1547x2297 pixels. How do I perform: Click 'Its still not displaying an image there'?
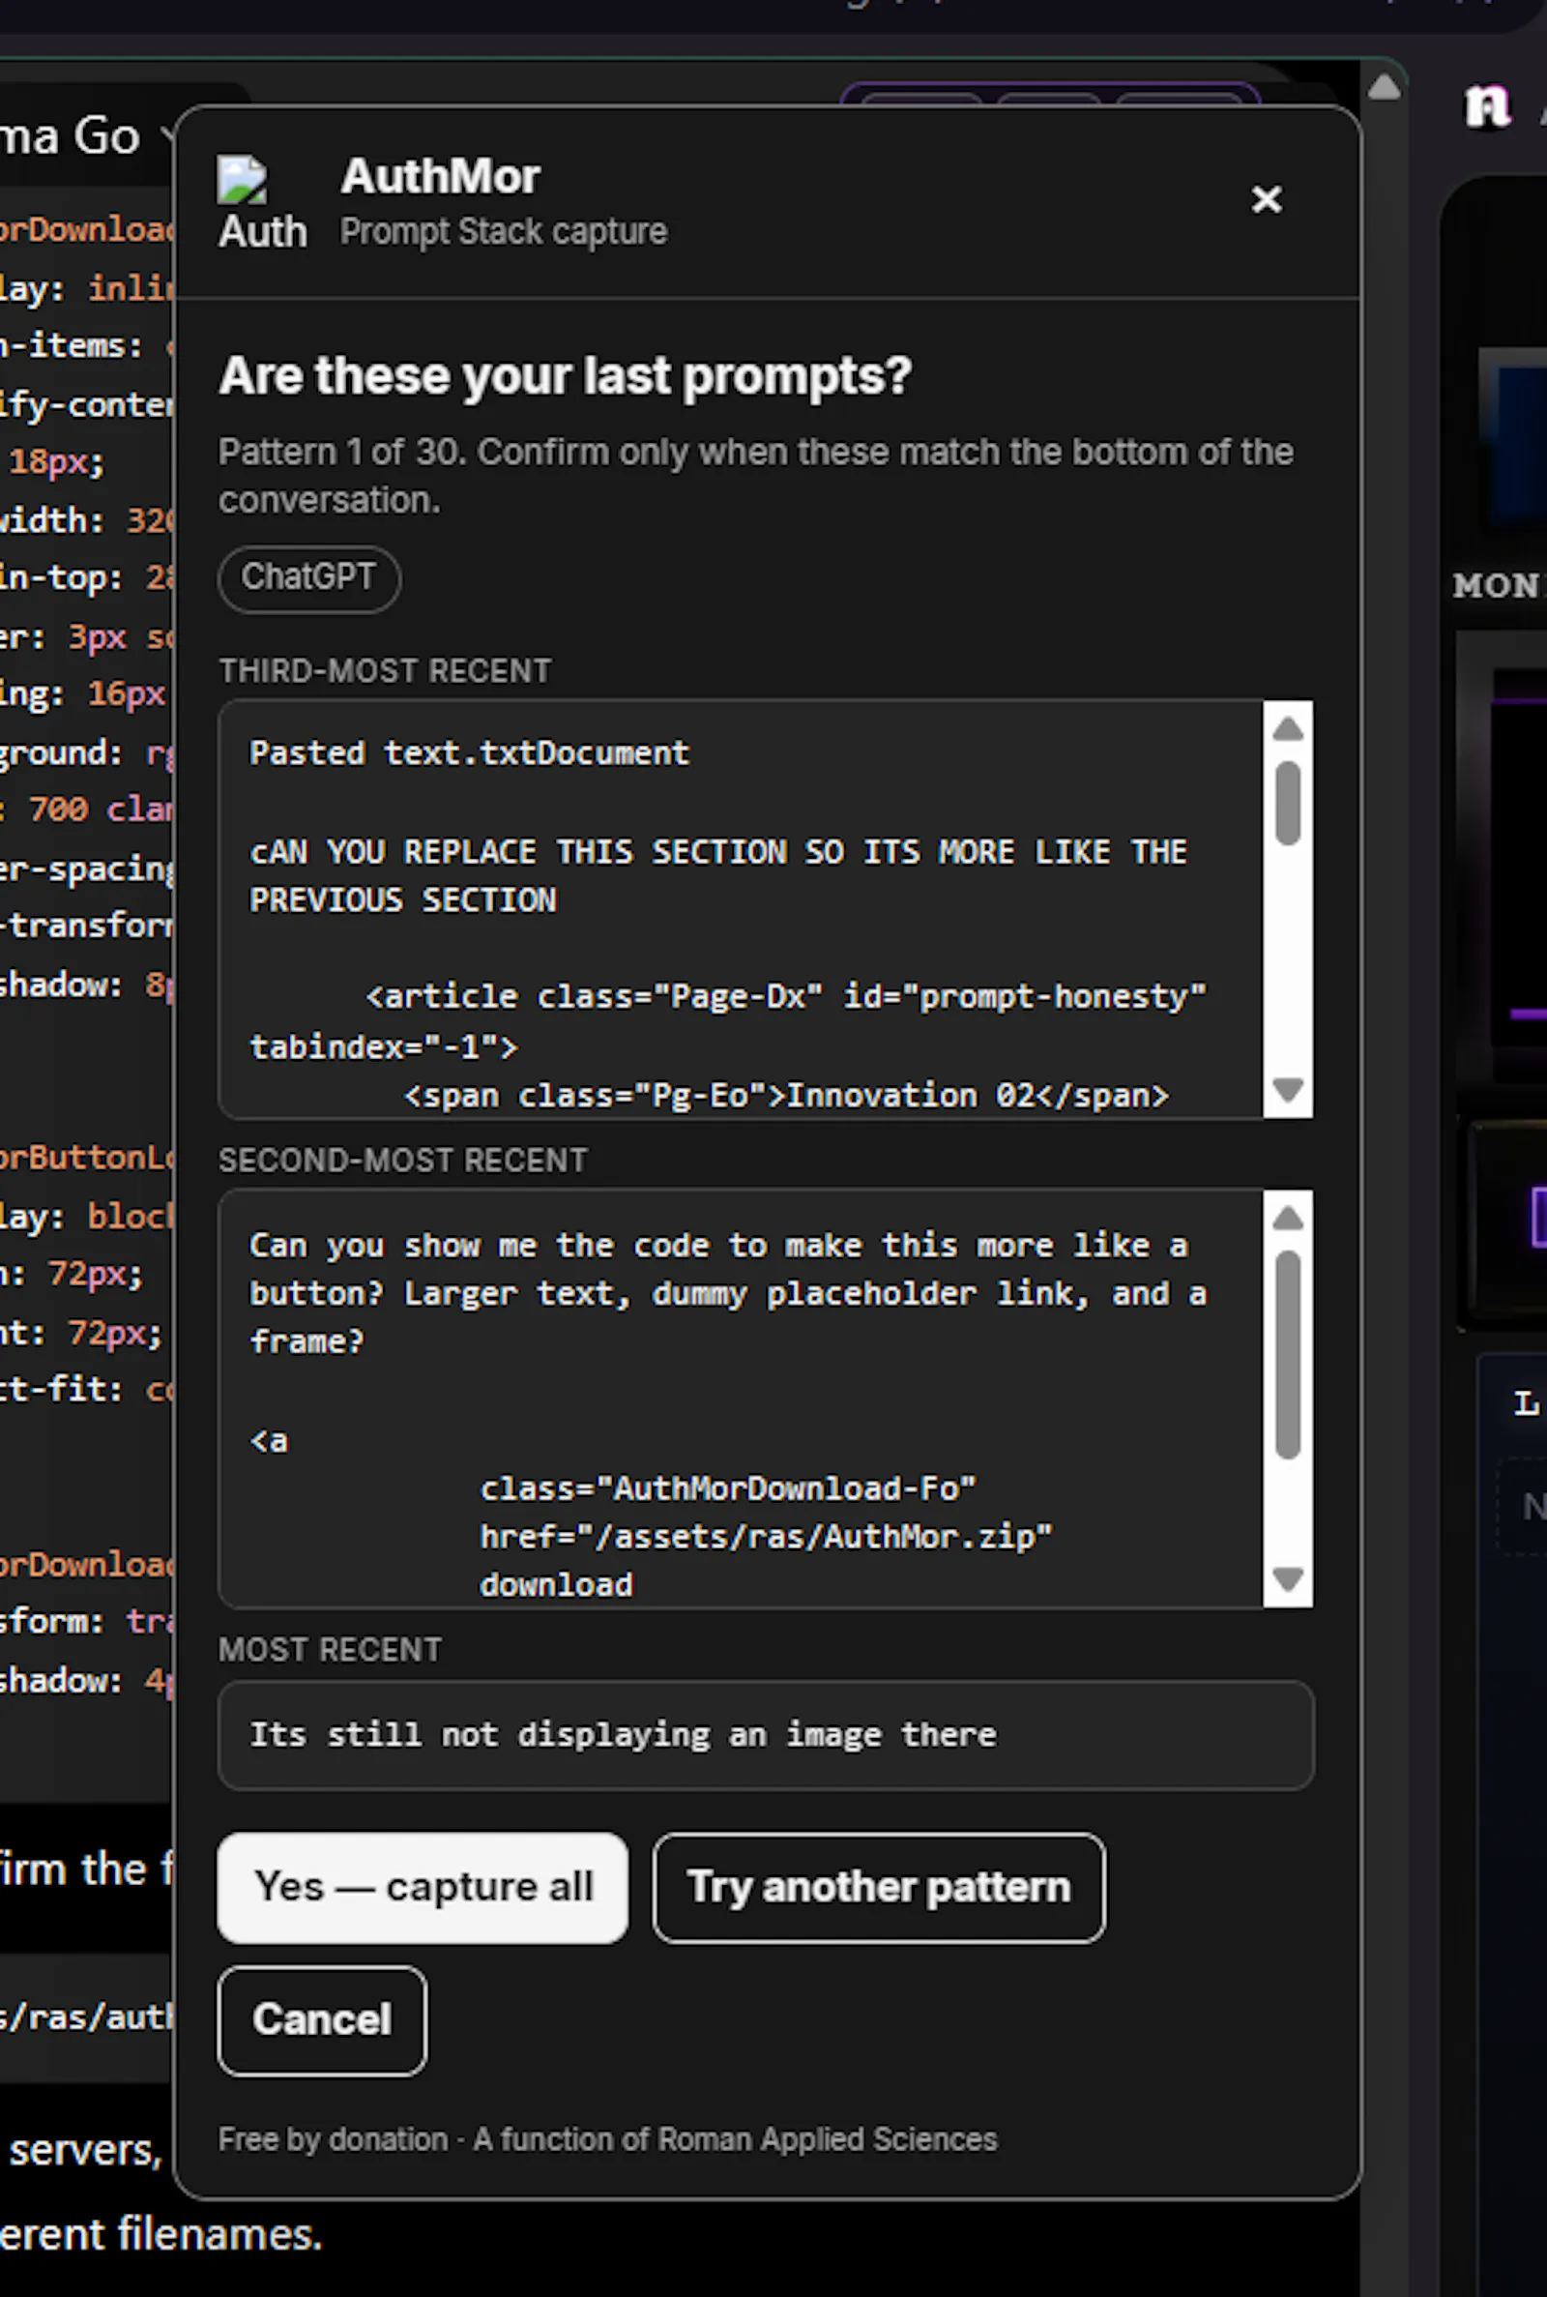click(x=623, y=1734)
